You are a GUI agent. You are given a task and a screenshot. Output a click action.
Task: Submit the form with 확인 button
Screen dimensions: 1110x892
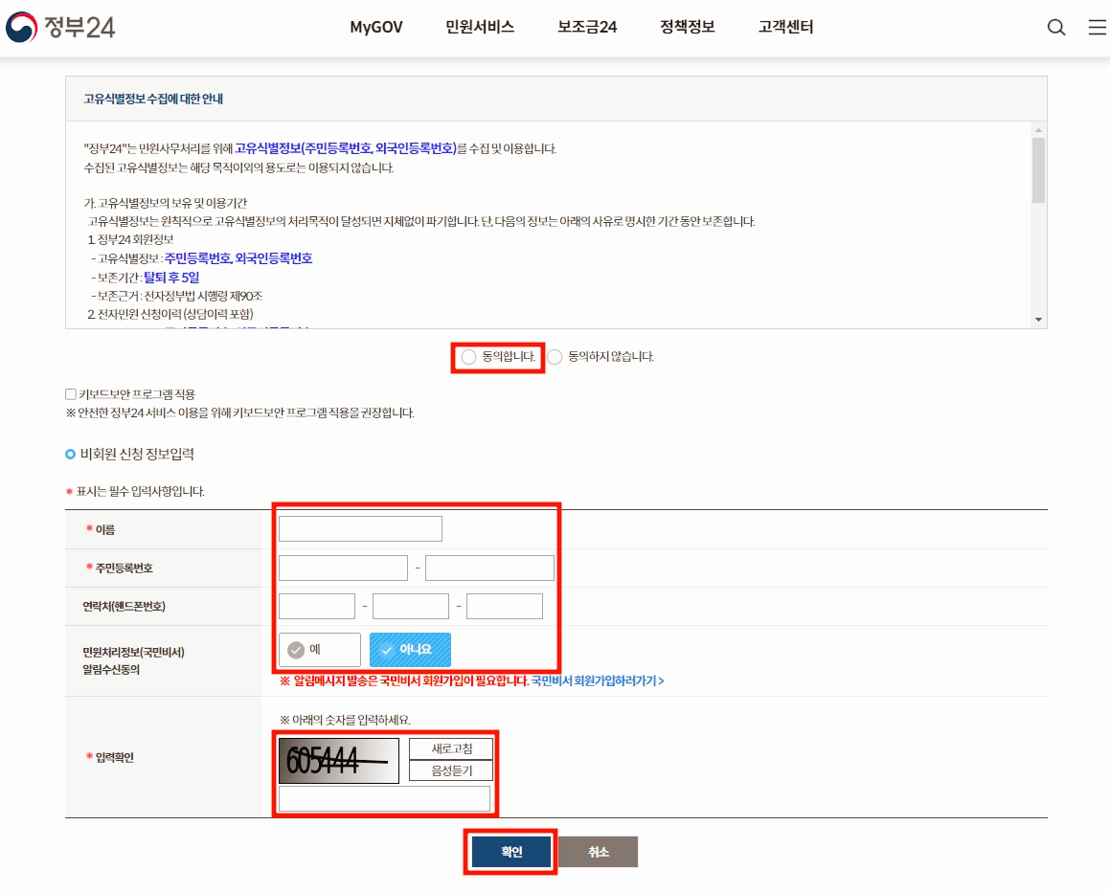click(510, 851)
